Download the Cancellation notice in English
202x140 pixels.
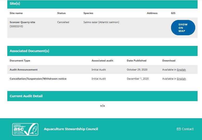coord(181,79)
